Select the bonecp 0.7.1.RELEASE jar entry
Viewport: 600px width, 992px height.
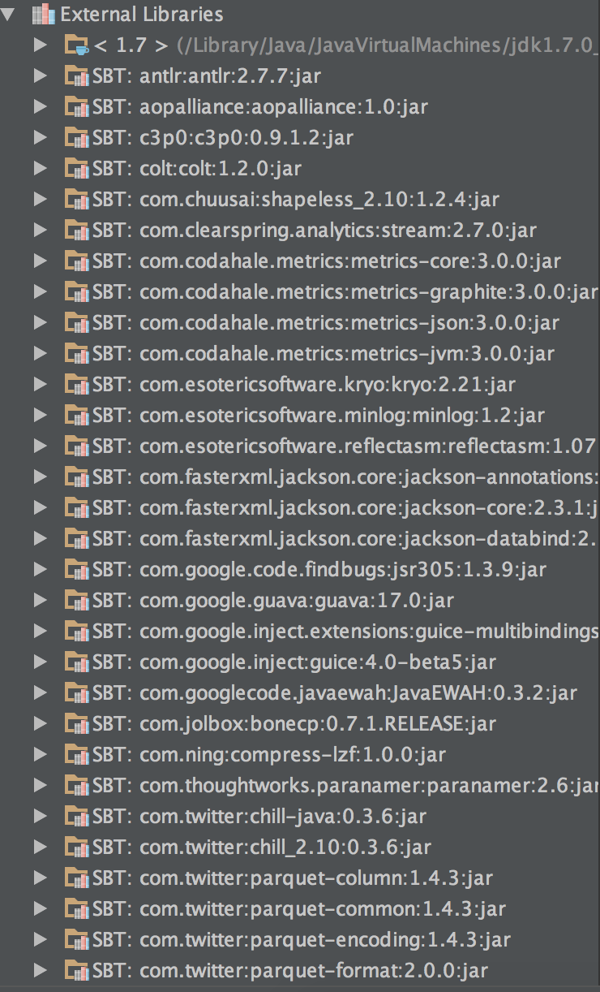click(x=316, y=724)
